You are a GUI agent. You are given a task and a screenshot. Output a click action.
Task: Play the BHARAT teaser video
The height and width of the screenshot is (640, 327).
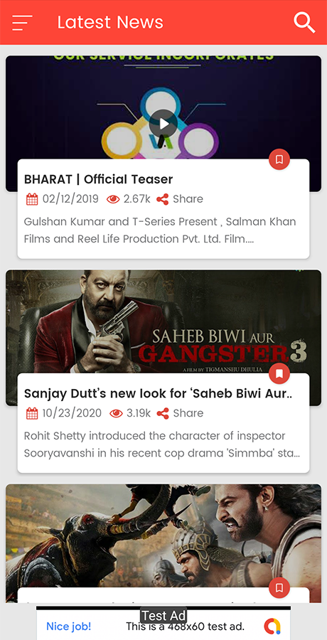click(x=163, y=124)
